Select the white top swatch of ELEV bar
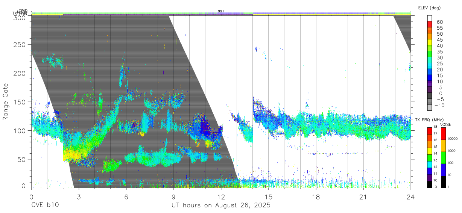Screen dimensions: 462x213 (430, 18)
